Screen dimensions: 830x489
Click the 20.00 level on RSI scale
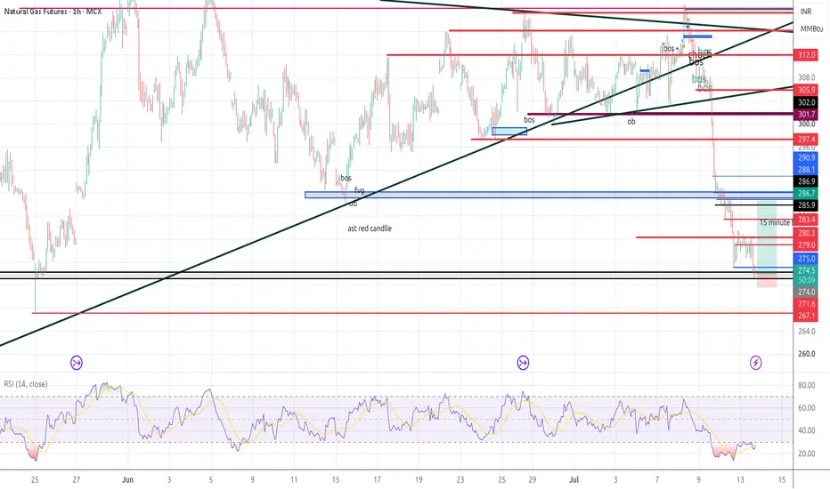(x=807, y=453)
